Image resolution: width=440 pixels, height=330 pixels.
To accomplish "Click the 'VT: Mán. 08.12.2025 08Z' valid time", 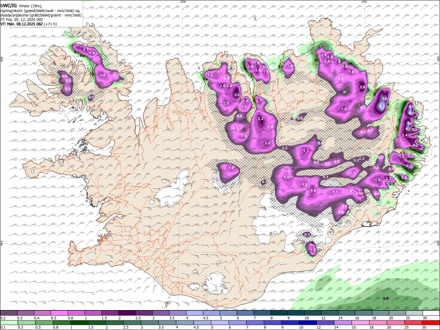I will pyautogui.click(x=21, y=24).
